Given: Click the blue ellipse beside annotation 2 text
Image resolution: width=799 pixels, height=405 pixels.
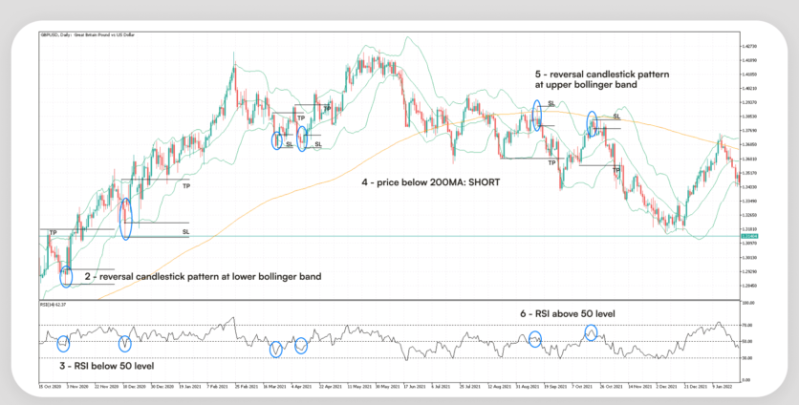Looking at the screenshot, I should click(66, 275).
